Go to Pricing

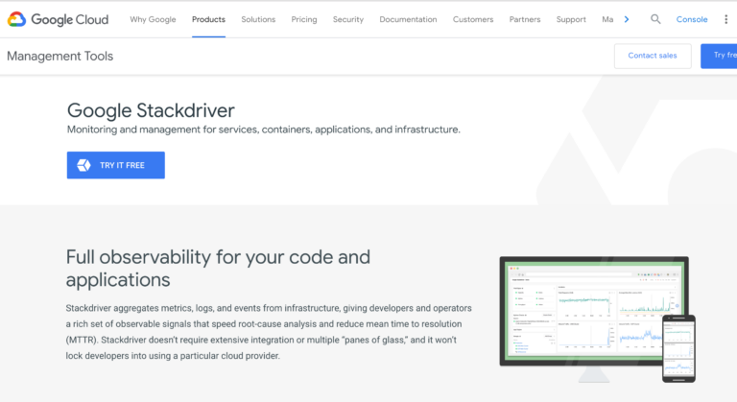(303, 19)
